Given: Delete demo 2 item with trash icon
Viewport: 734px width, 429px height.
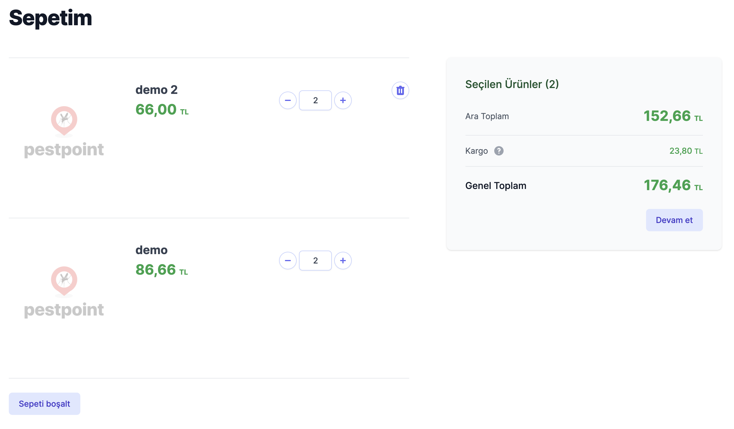Looking at the screenshot, I should 400,90.
